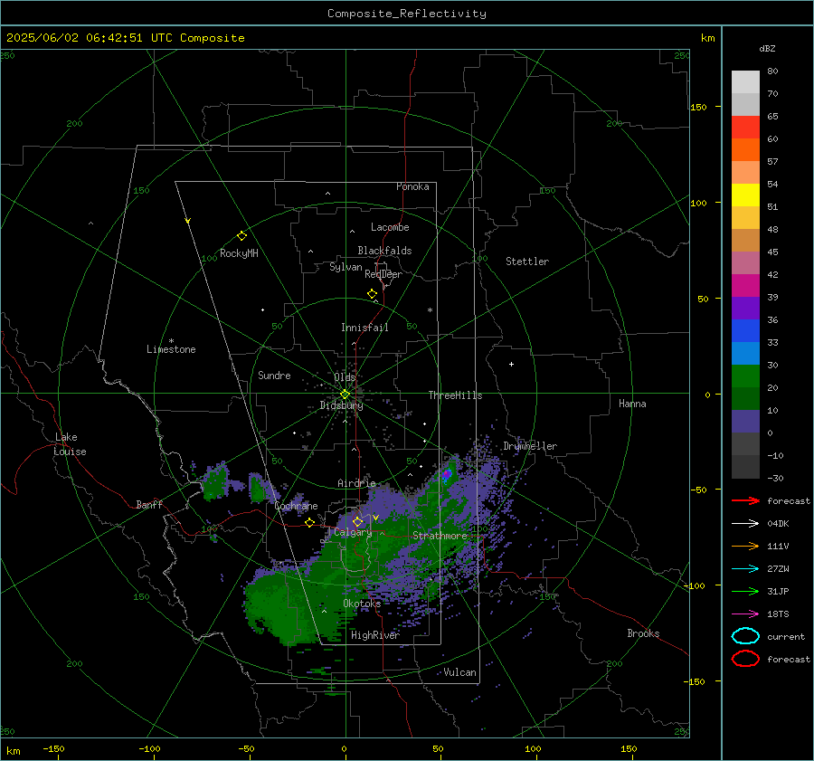Click the yellow diamond marker below Cochrane
The height and width of the screenshot is (761, 814).
click(x=309, y=522)
